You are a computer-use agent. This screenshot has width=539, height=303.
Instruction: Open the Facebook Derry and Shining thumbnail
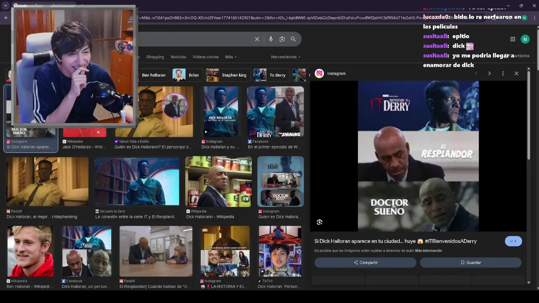275,112
